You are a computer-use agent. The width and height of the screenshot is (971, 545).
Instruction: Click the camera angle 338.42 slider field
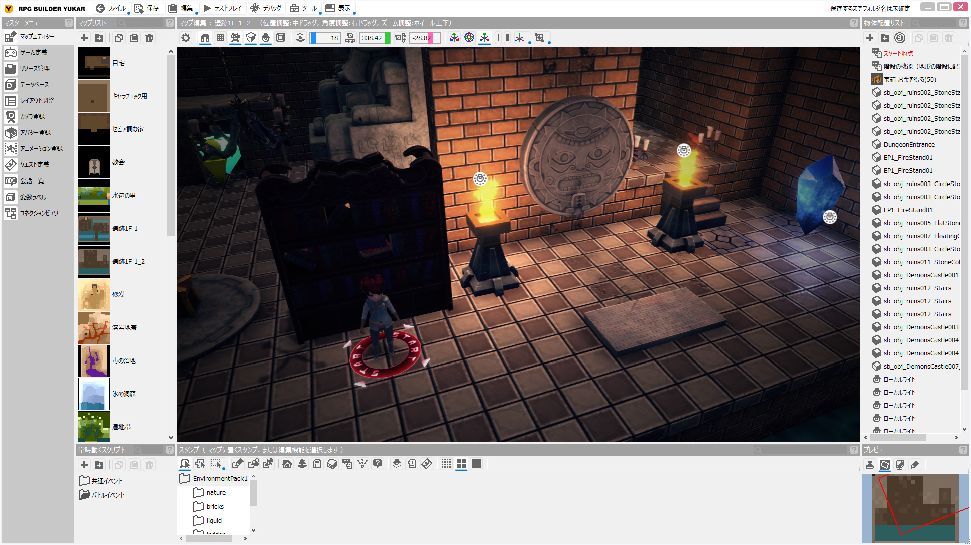tap(372, 38)
